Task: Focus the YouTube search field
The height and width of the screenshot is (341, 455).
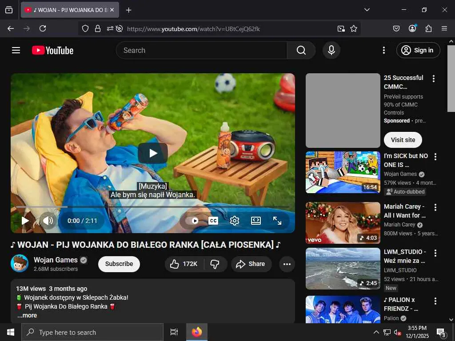Action: click(x=202, y=50)
